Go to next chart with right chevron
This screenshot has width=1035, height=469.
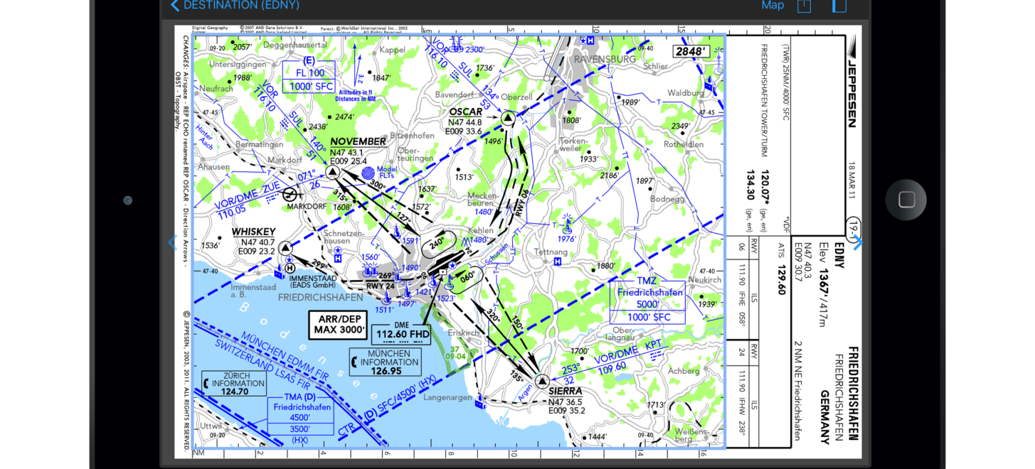point(858,242)
